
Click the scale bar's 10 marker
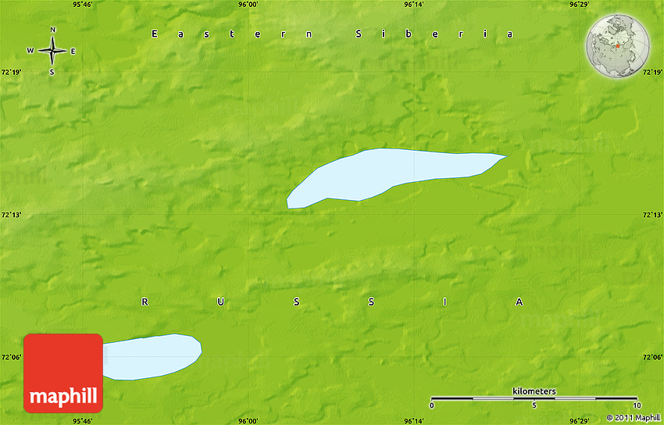637,405
